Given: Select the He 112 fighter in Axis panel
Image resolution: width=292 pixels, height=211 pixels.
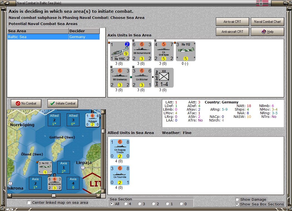Looking at the screenshot, I should (x=186, y=51).
